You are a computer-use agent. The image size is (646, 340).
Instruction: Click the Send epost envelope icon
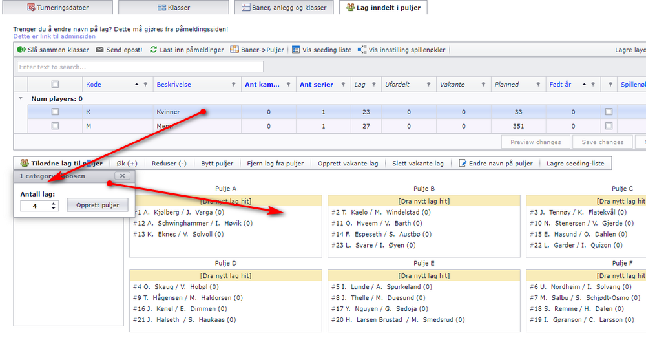pyautogui.click(x=99, y=50)
